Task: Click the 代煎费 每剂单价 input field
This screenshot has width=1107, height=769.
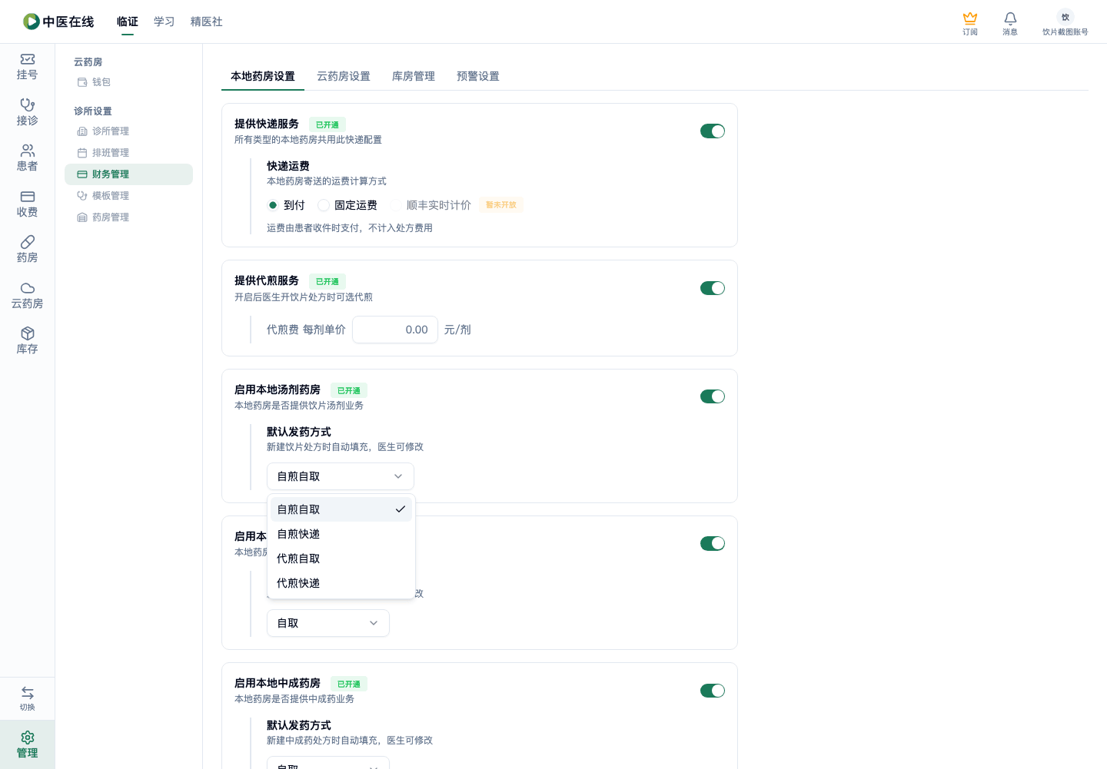Action: pos(395,330)
